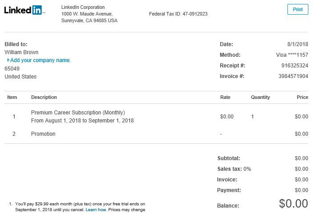This screenshot has height=216, width=315.
Task: Click the Receipt number 916325324
Action: click(x=295, y=66)
